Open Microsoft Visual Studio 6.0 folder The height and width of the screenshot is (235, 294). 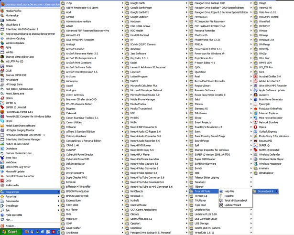tap(156, 95)
